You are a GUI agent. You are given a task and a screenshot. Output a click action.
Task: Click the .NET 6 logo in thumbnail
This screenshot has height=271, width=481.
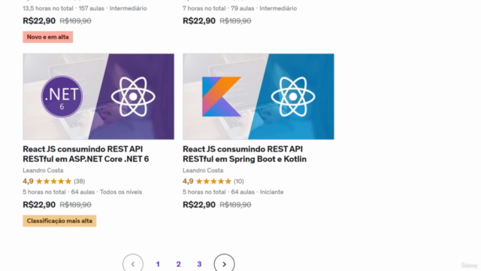62,96
